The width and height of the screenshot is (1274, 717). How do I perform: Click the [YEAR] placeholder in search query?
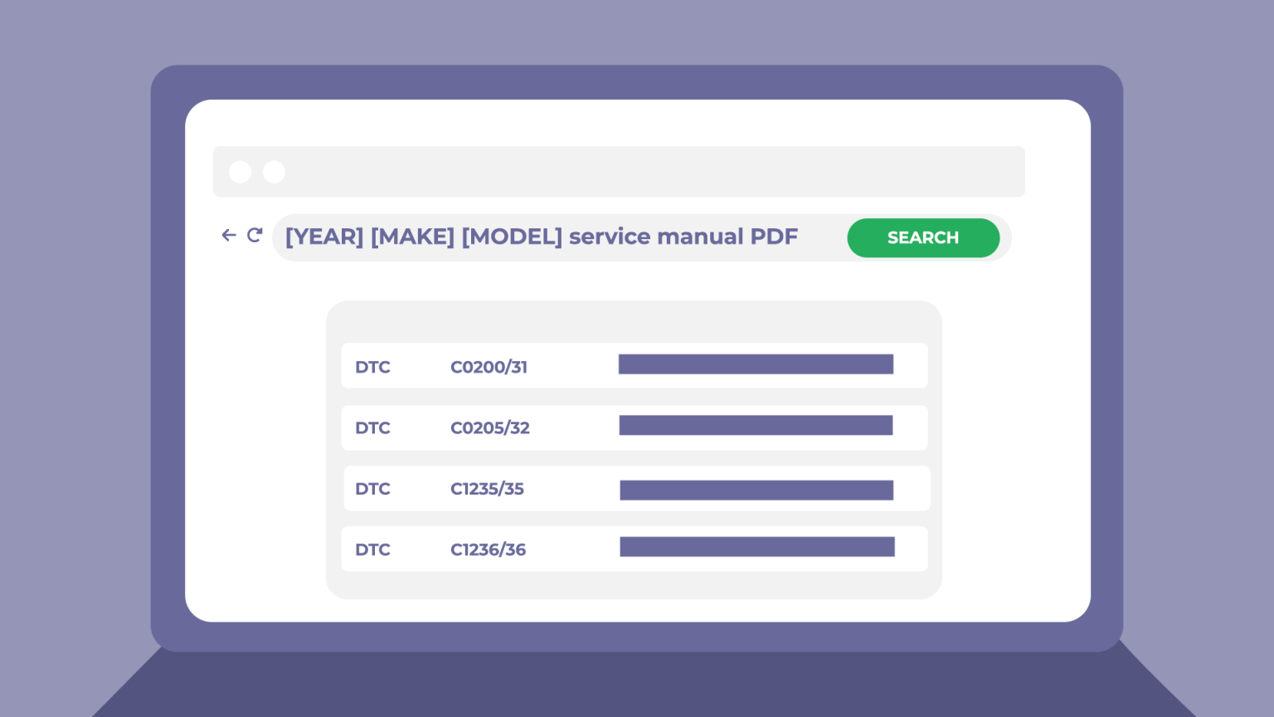click(324, 237)
